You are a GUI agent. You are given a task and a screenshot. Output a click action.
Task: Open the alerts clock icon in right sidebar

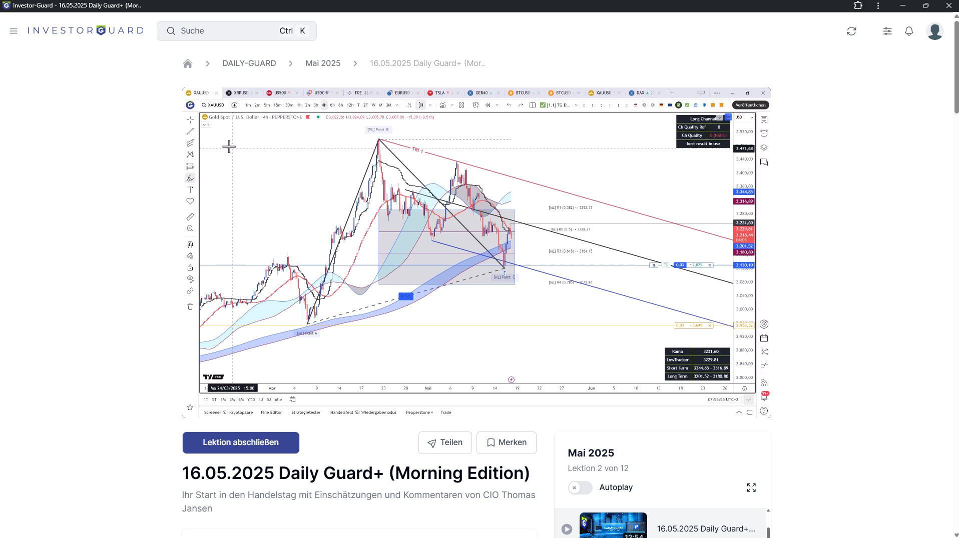click(764, 133)
